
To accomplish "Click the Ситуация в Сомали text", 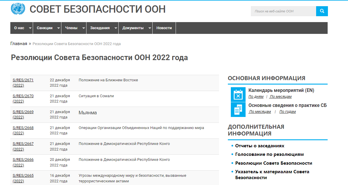I will 96,96.
